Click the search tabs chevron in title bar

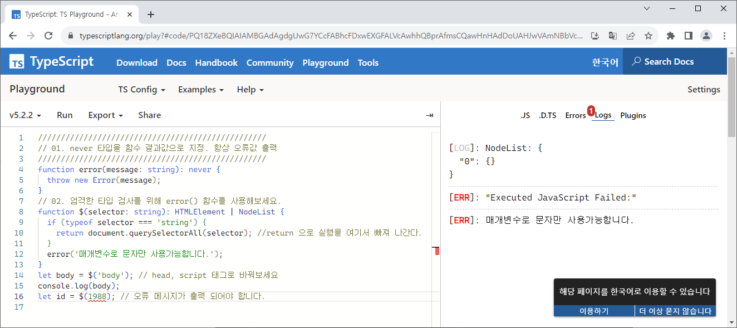point(647,8)
